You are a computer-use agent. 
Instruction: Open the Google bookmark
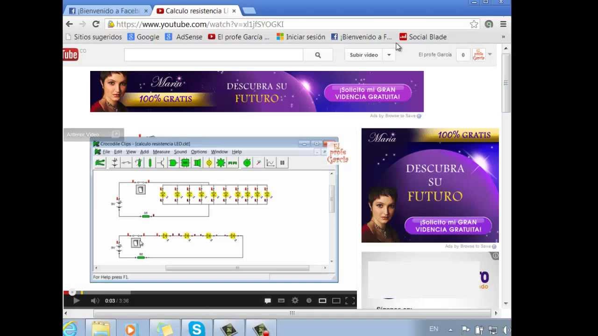point(143,37)
